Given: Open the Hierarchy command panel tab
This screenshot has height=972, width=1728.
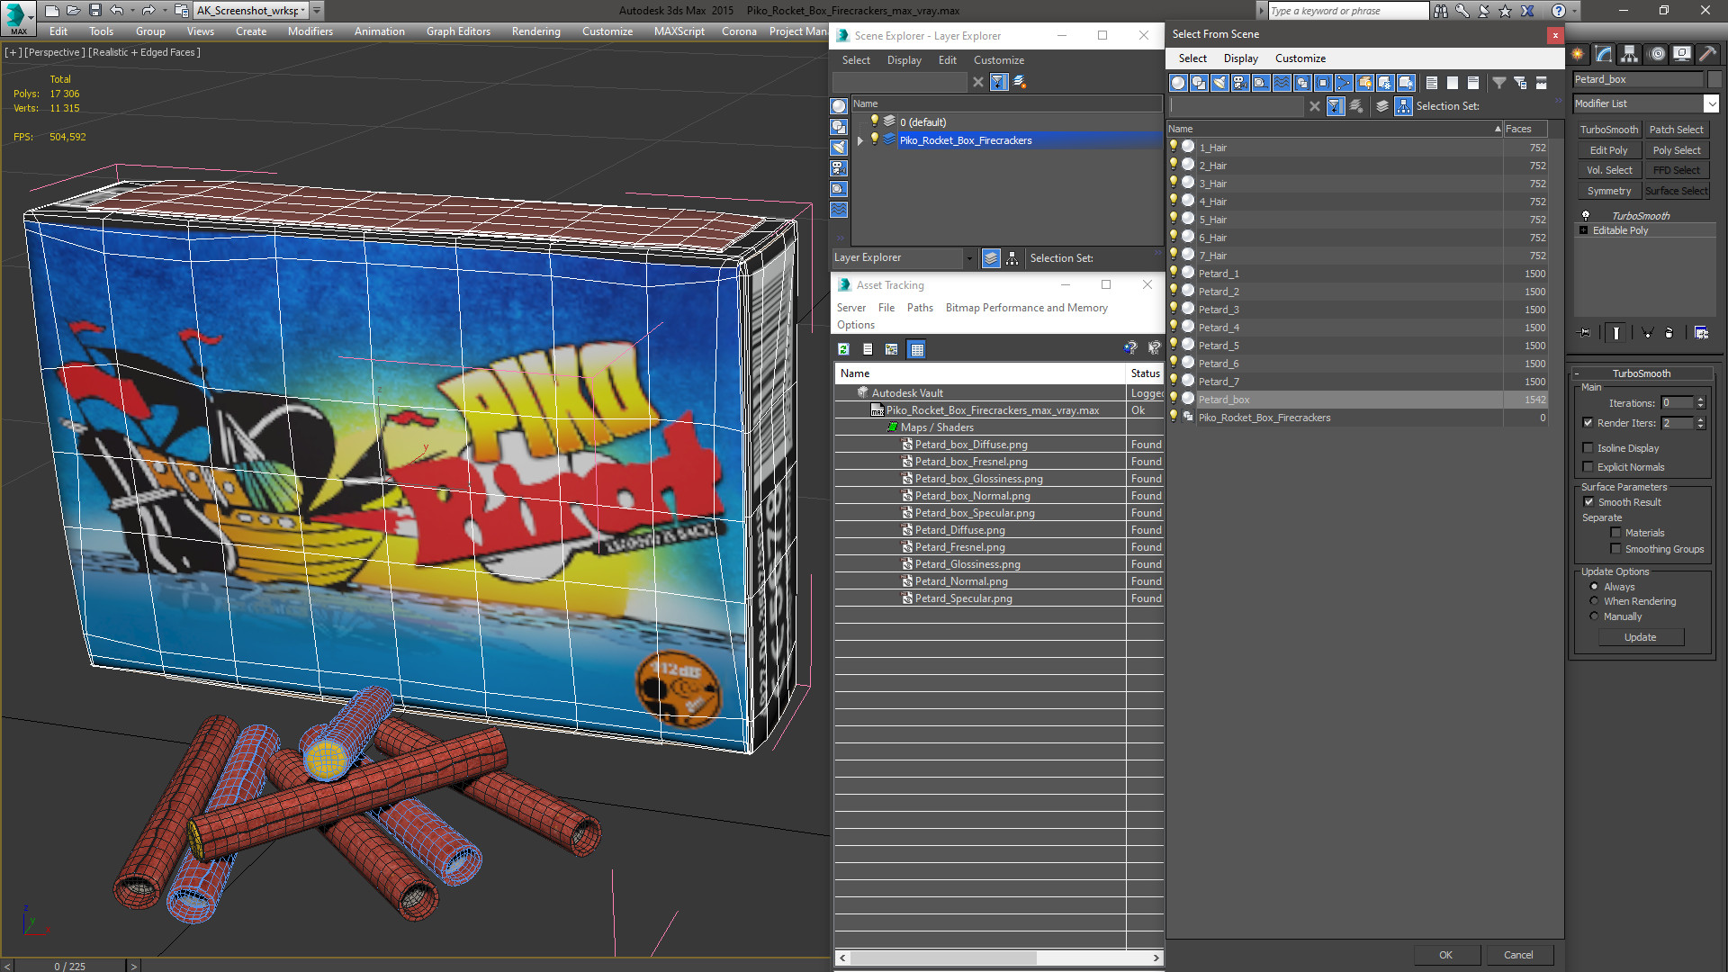Looking at the screenshot, I should 1630,54.
